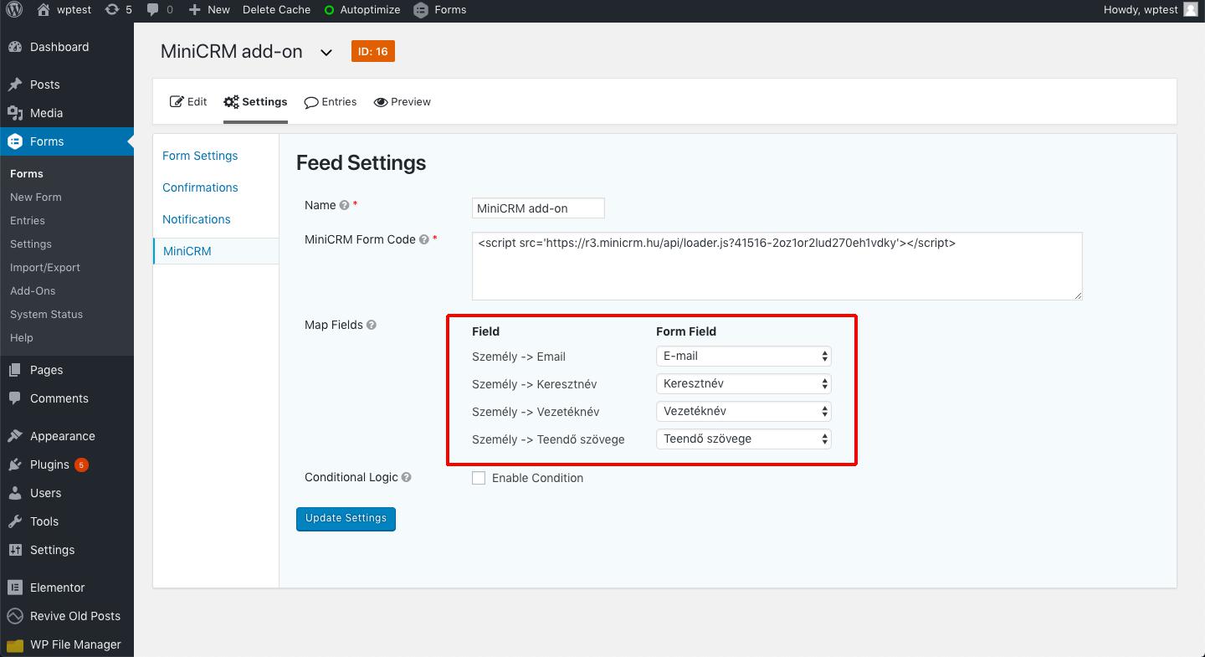Switch to the Entries tab
This screenshot has height=657, width=1205.
(x=330, y=102)
